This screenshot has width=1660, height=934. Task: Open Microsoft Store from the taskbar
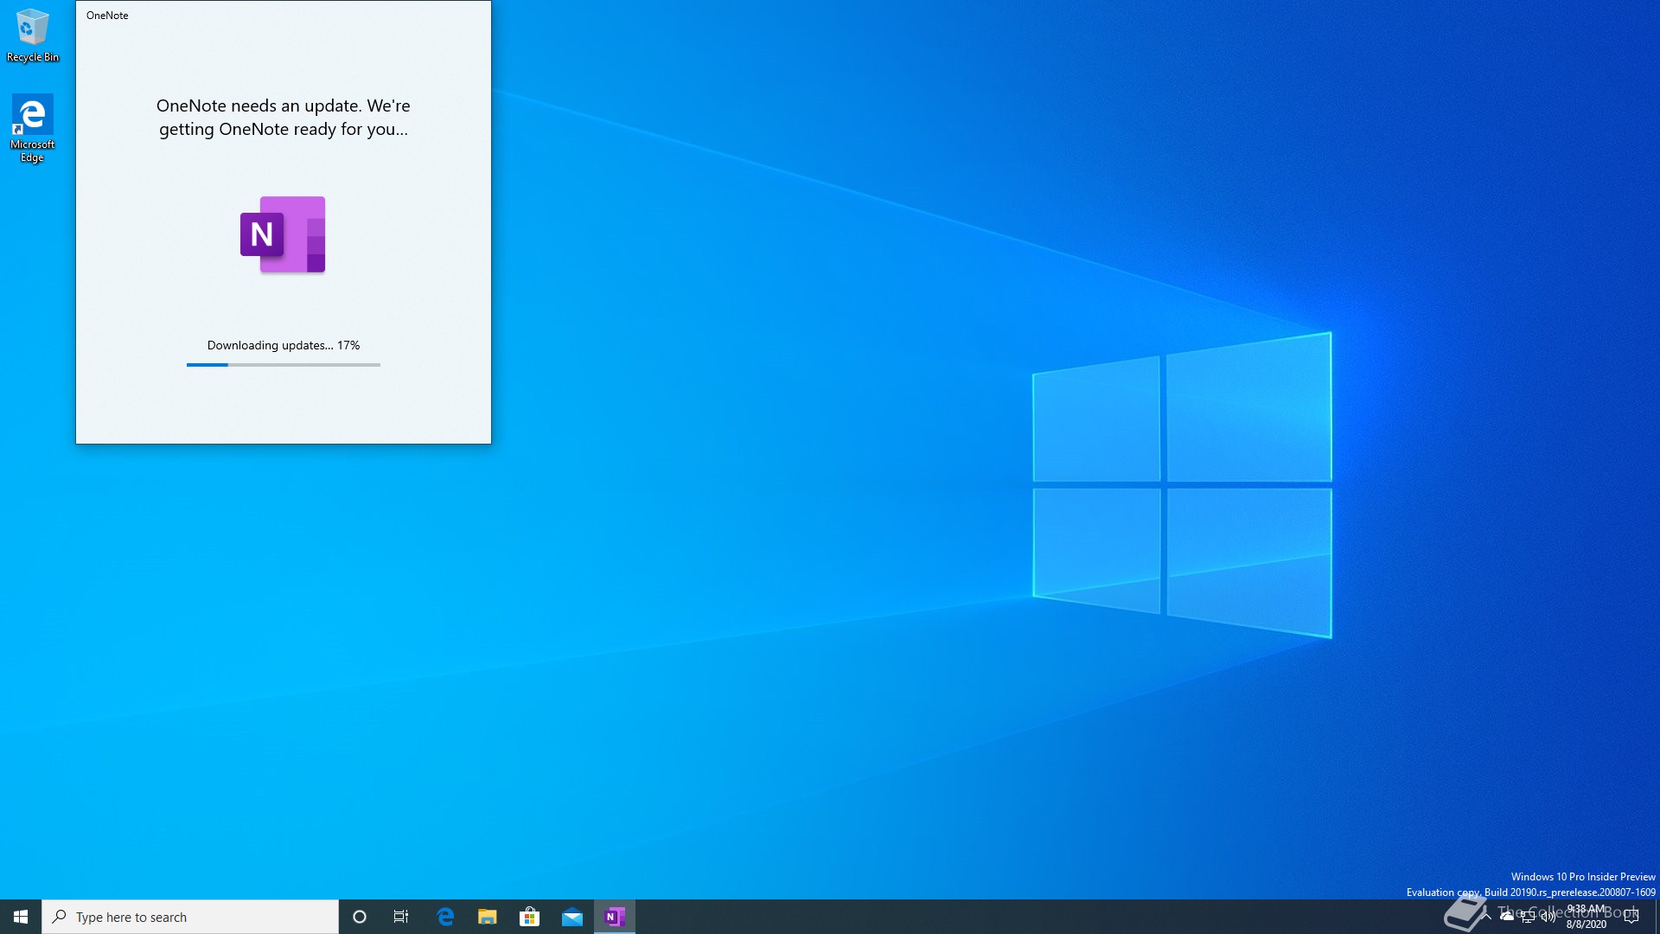pyautogui.click(x=530, y=917)
